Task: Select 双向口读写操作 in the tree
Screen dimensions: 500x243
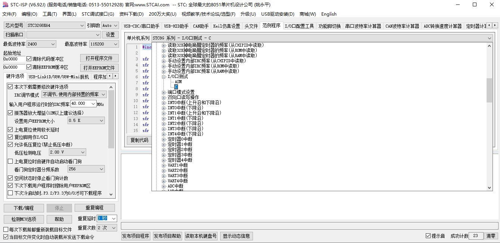Action: pos(183,97)
